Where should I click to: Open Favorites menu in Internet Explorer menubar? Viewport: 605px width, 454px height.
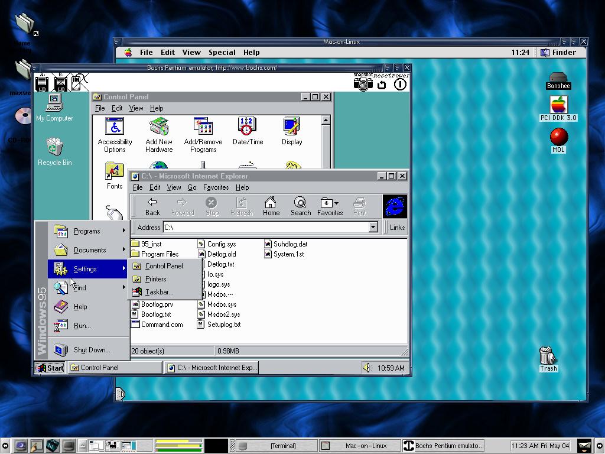click(x=216, y=187)
